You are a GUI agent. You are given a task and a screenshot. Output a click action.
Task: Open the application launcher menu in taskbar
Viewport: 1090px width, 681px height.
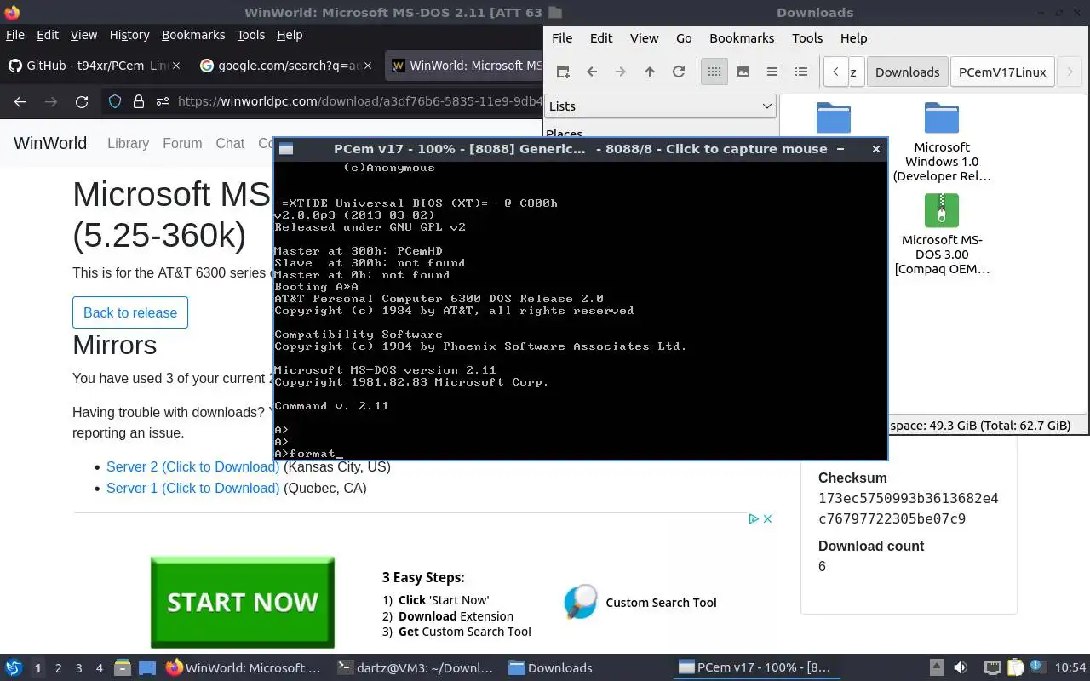[13, 667]
